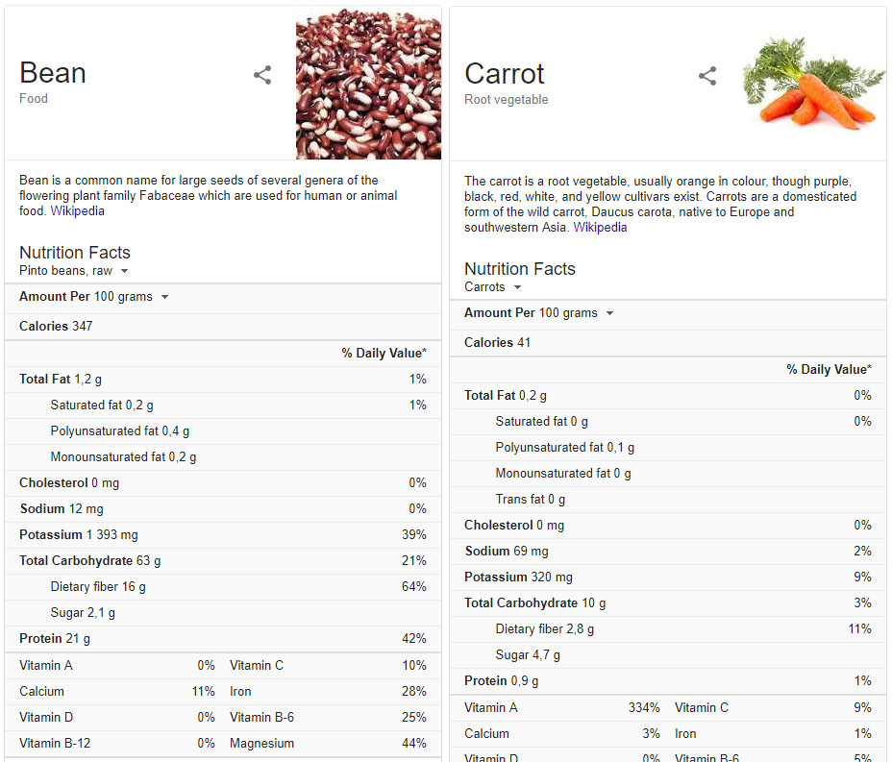
Task: Click the Carrot title heading
Action: pos(504,74)
